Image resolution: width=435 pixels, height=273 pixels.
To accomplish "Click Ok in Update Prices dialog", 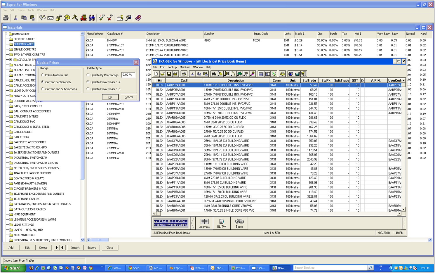I will point(110,97).
